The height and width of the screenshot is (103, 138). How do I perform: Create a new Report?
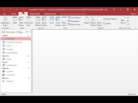[x=87, y=20]
